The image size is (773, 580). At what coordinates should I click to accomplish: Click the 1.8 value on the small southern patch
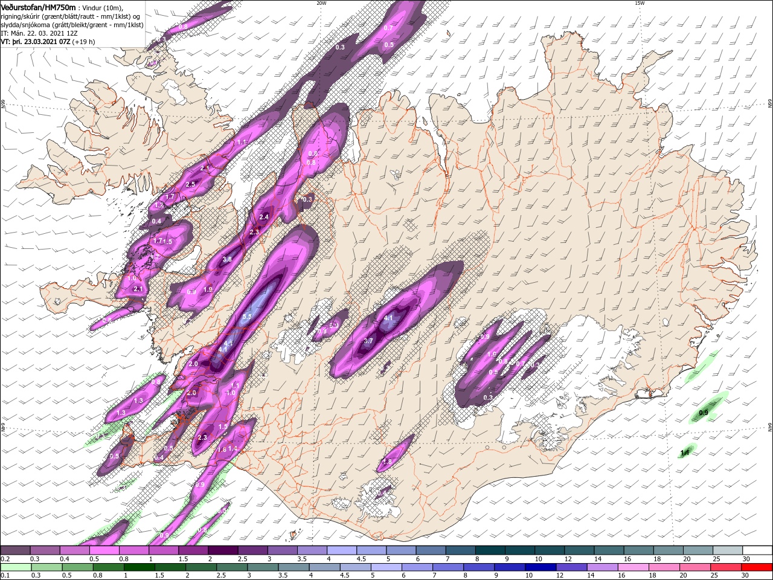coord(387,462)
